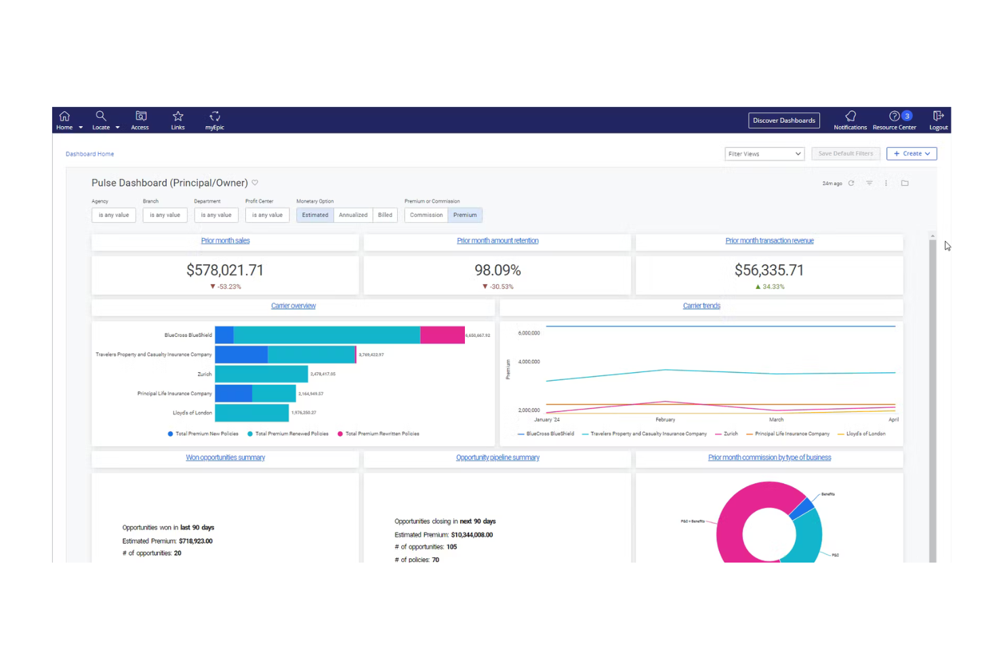
Task: Open the Create dropdown button
Action: click(912, 154)
